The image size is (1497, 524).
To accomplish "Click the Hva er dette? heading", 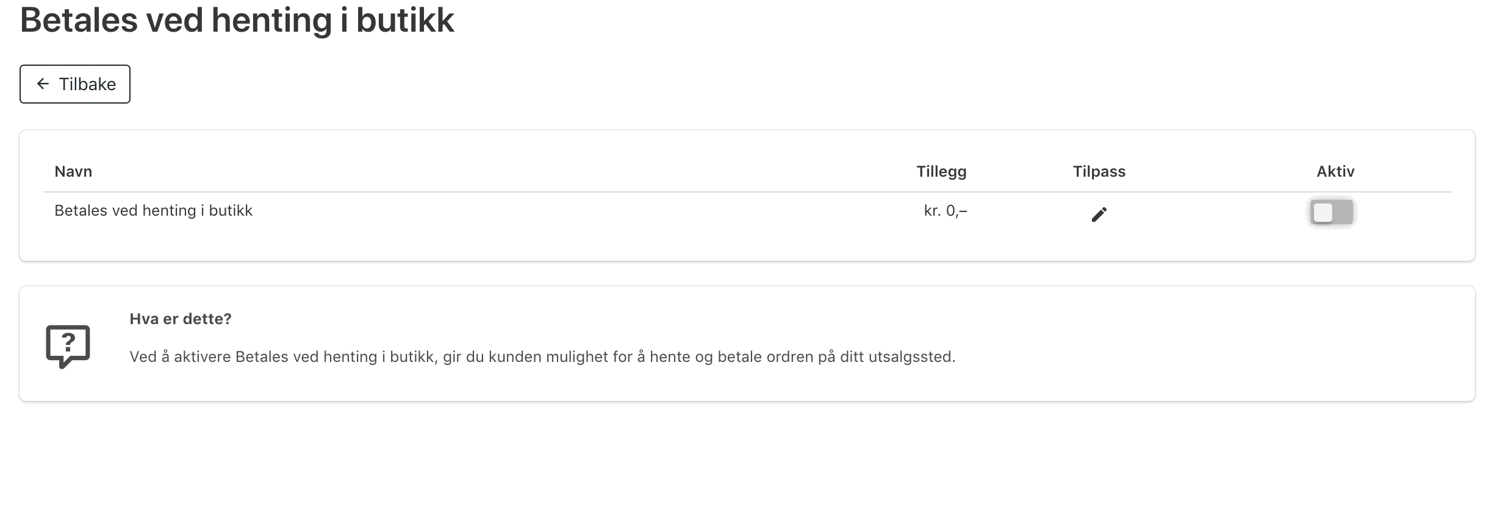I will pyautogui.click(x=181, y=319).
